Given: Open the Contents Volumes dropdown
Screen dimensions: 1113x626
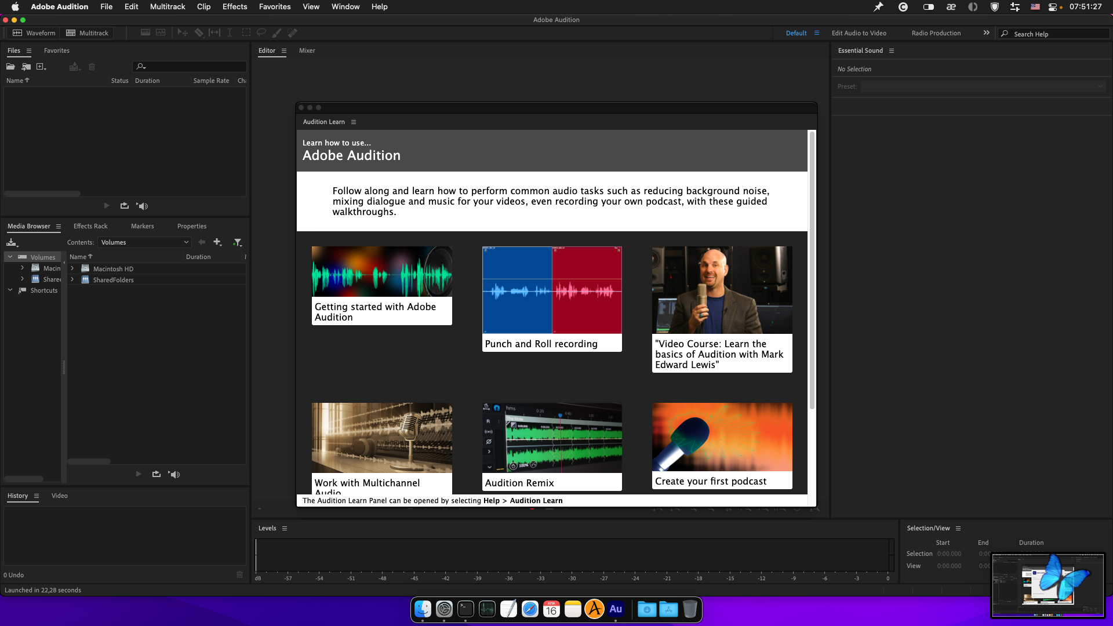Looking at the screenshot, I should (144, 242).
